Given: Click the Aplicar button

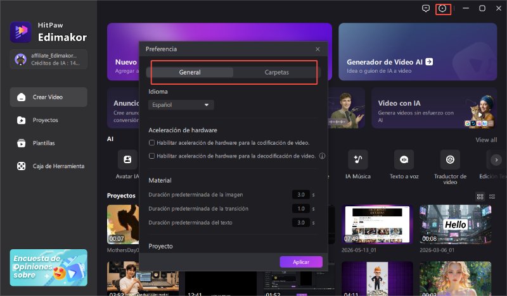Looking at the screenshot, I should tap(301, 262).
